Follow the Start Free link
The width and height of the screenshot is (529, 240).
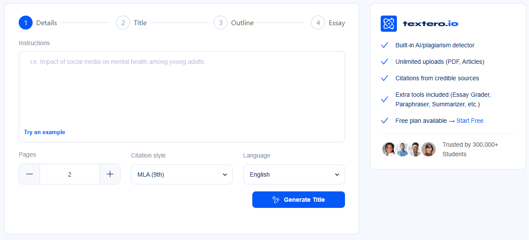[470, 121]
